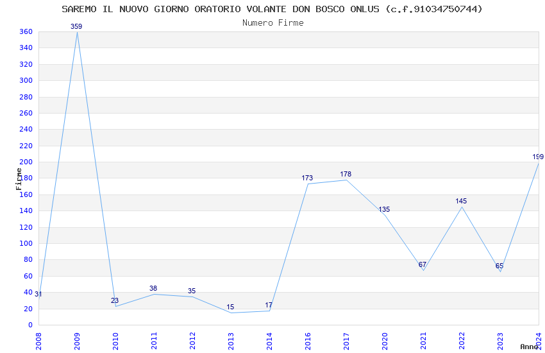Click the x-axis year 2013

point(231,341)
